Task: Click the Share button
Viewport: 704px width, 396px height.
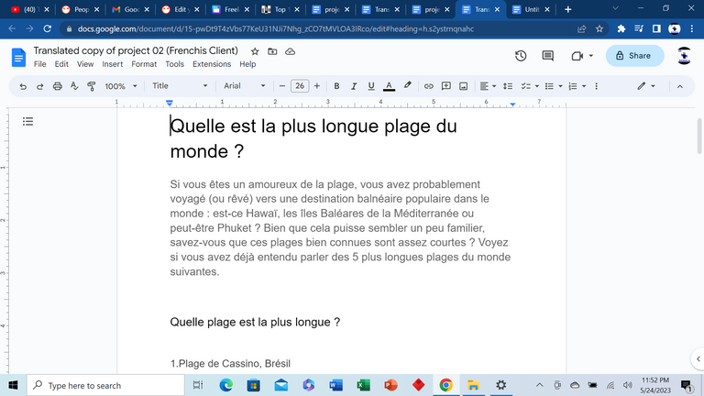Action: (x=631, y=56)
